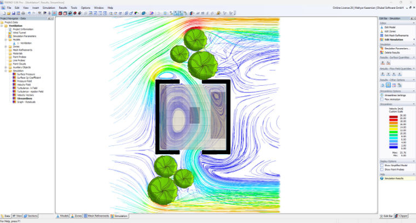The width and height of the screenshot is (416, 223).
Task: Click dark blue bottom color in legend
Action: (x=393, y=147)
